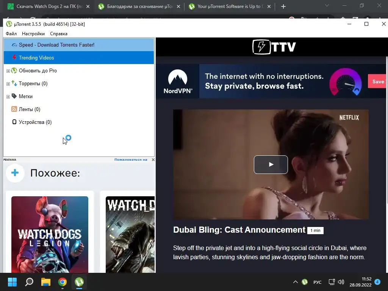The height and width of the screenshot is (291, 388).
Task: Click the blue plus icon beside Похожее
Action: pyautogui.click(x=15, y=173)
